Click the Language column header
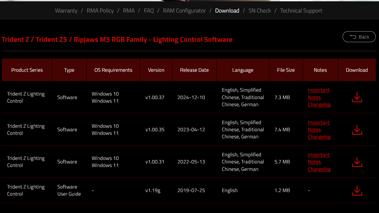 tap(243, 70)
